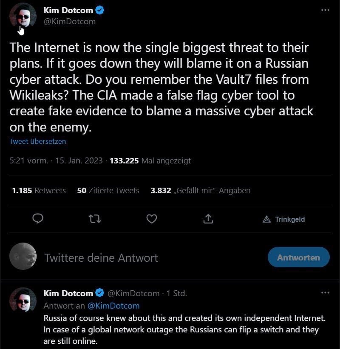Show the 3.832 "Gefällt mir"-Angaben list
Screen dimensions: 340x349
[201, 191]
